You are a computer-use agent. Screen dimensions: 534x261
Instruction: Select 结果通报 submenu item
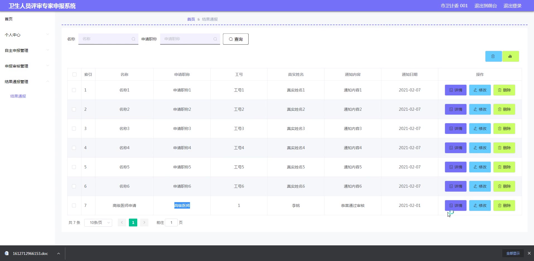click(18, 96)
